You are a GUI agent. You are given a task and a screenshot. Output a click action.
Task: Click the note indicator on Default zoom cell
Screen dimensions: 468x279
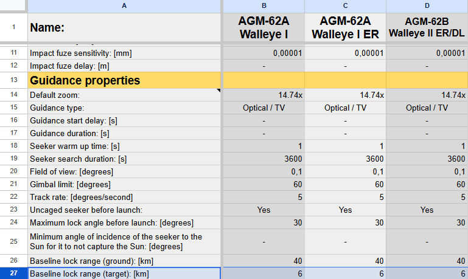(x=218, y=90)
